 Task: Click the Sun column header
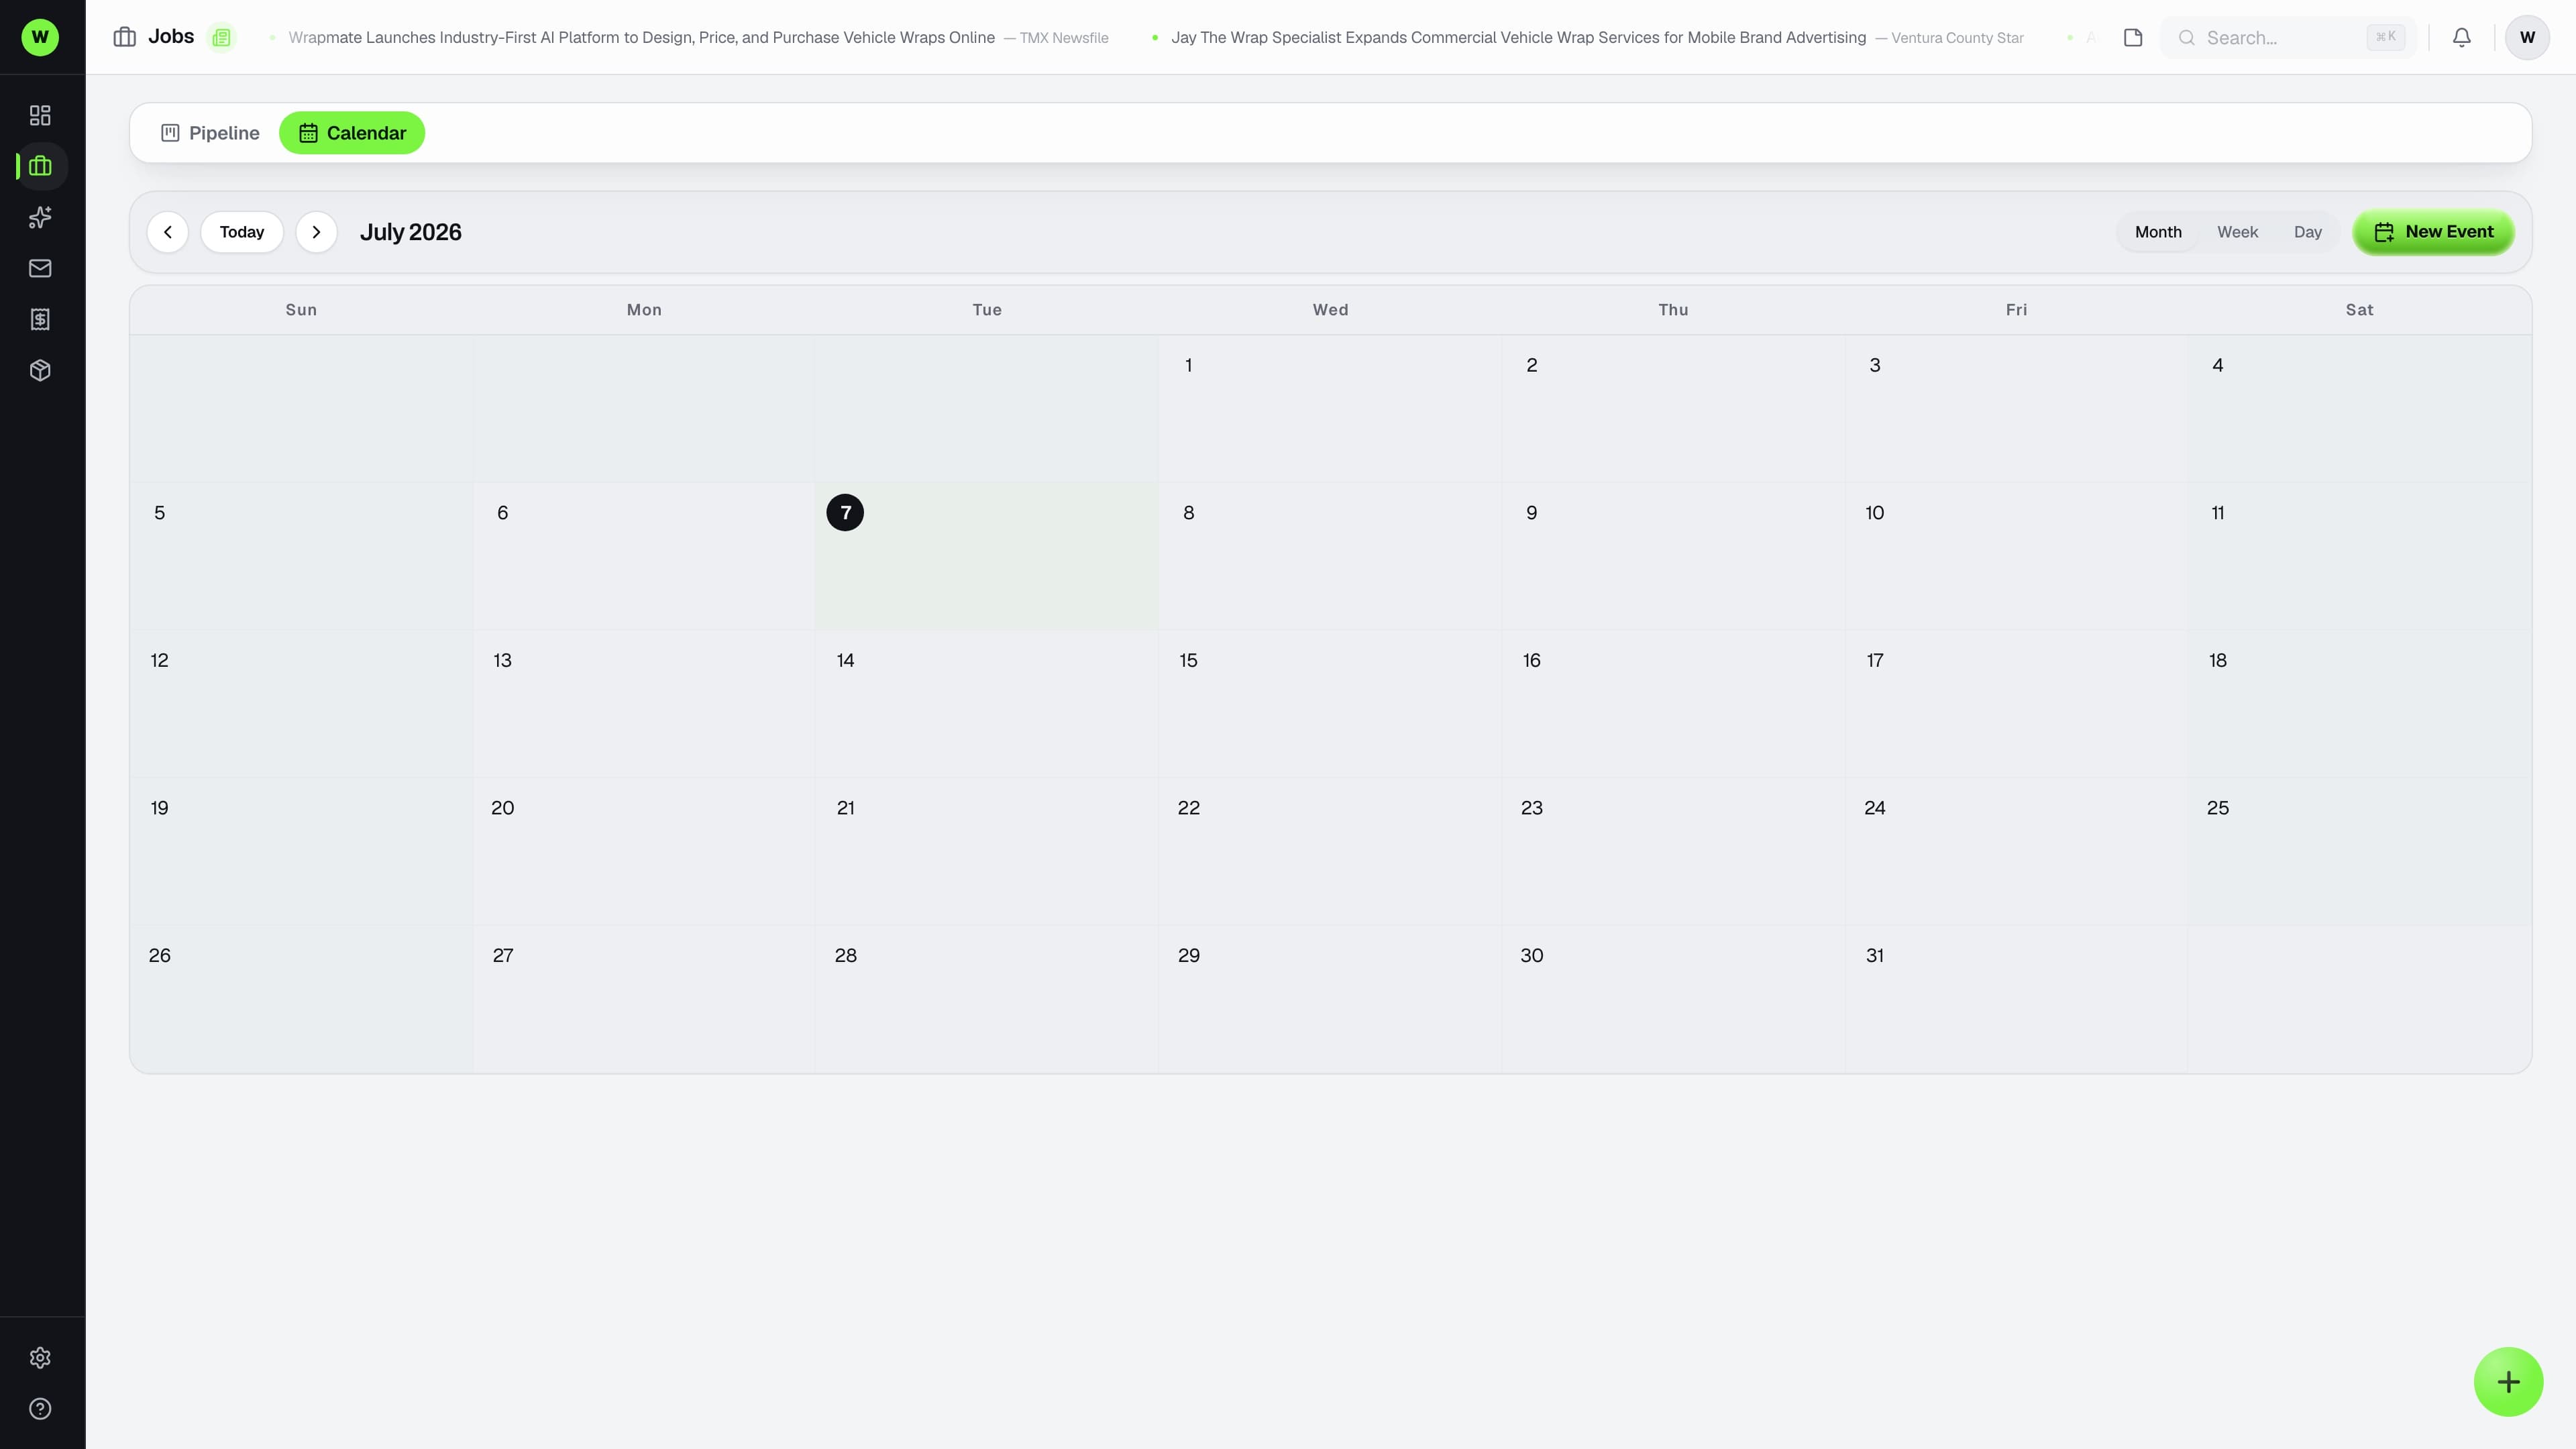[x=301, y=310]
